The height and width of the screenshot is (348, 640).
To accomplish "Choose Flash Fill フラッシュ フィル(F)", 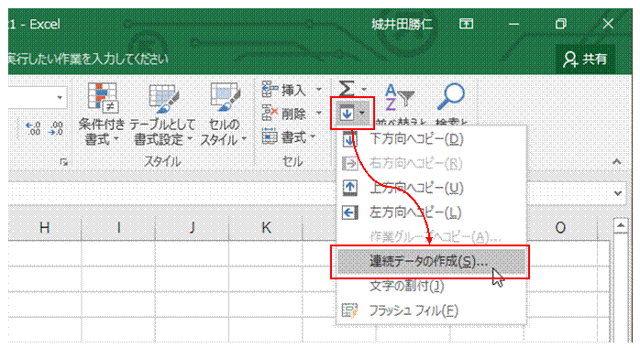I will (x=431, y=311).
